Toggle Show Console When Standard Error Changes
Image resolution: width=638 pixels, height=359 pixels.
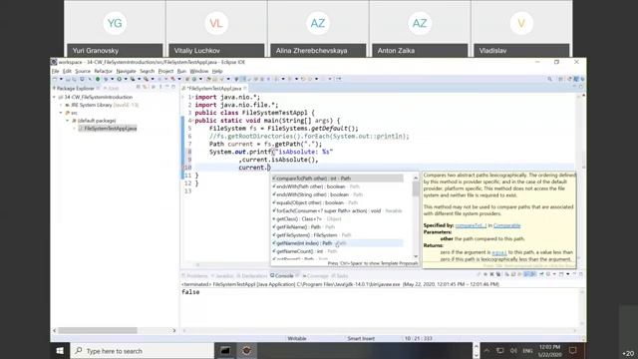click(x=532, y=274)
